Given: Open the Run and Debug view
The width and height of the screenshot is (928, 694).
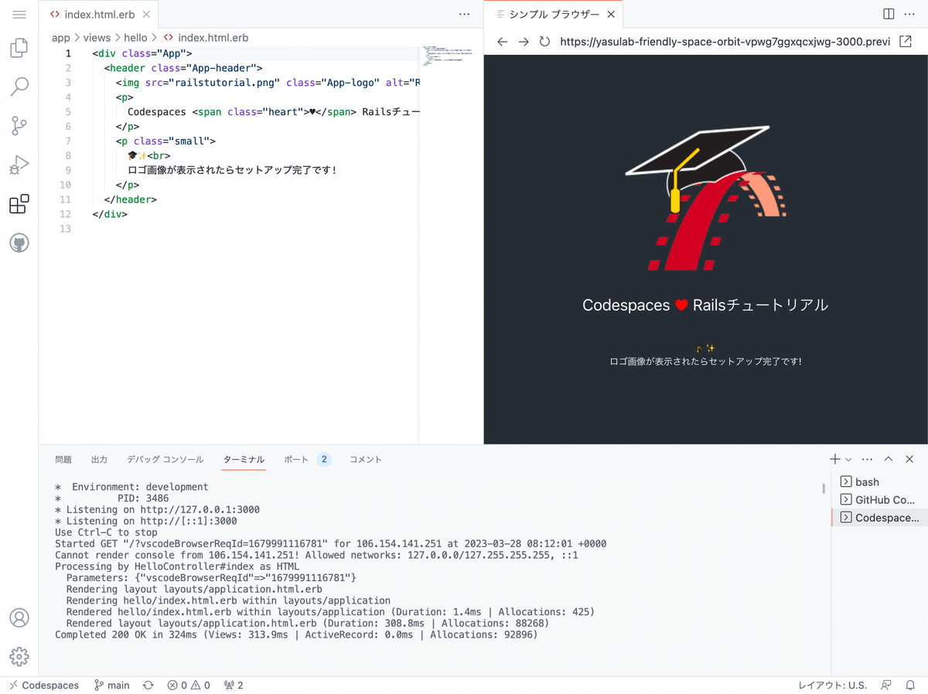Looking at the screenshot, I should [x=19, y=165].
